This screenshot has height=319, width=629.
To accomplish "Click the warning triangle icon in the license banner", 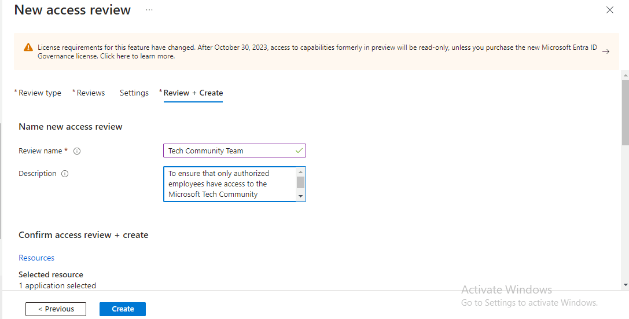I will click(x=28, y=47).
